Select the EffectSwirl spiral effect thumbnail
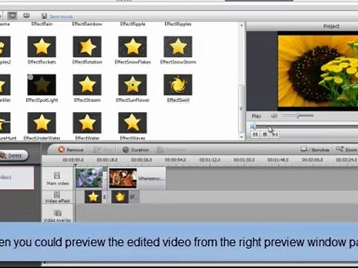358x268 pixels. point(178,85)
